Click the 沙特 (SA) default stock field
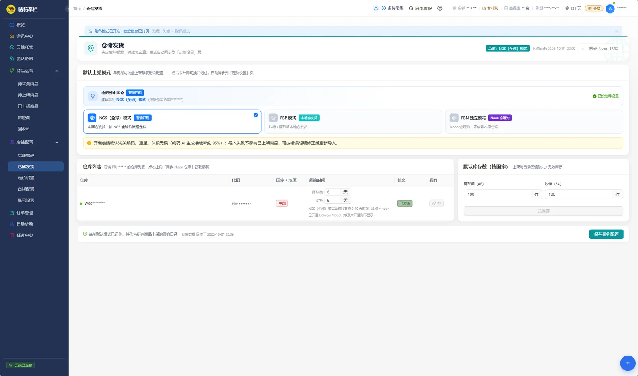638x376 pixels. tap(578, 194)
